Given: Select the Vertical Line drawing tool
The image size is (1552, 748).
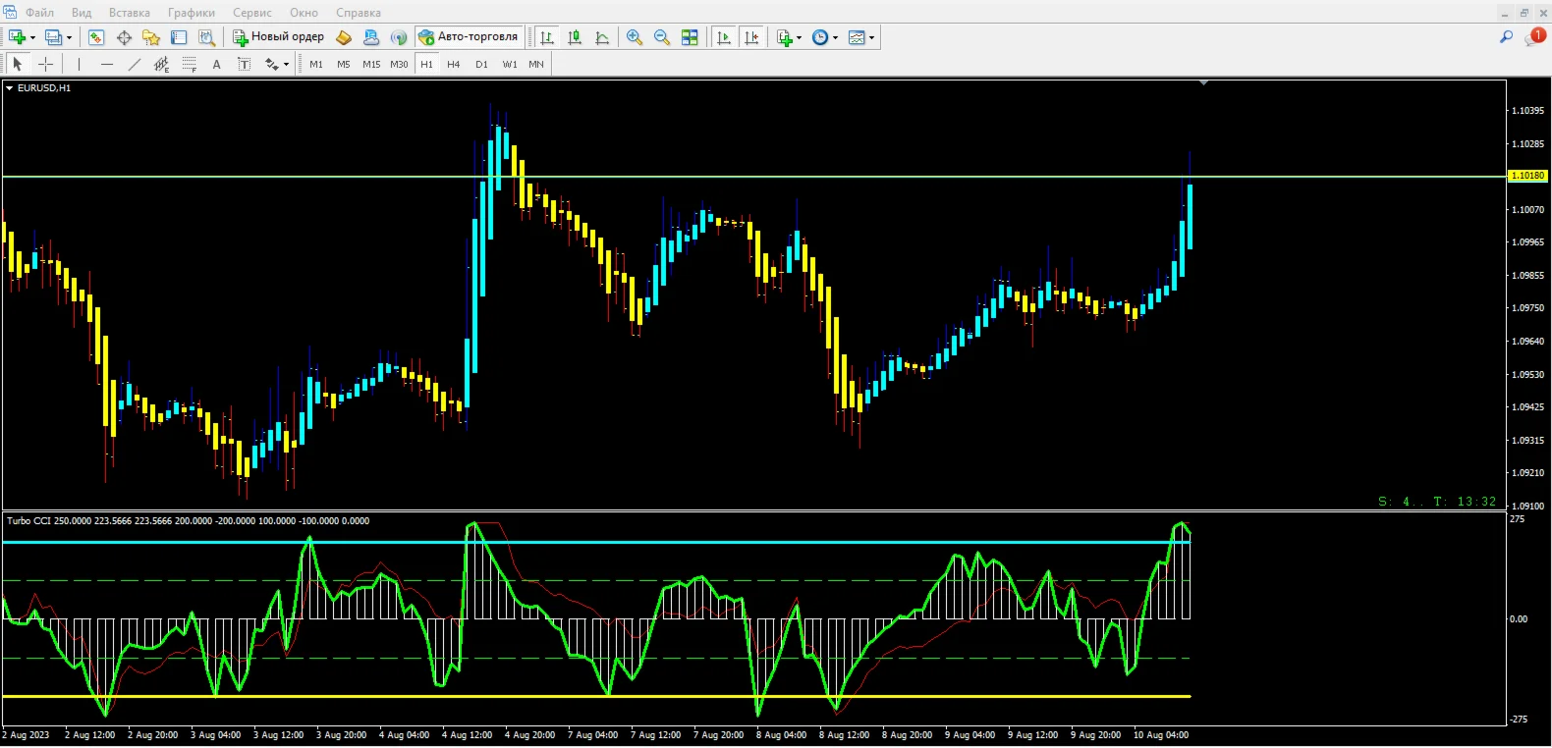Looking at the screenshot, I should 79,64.
